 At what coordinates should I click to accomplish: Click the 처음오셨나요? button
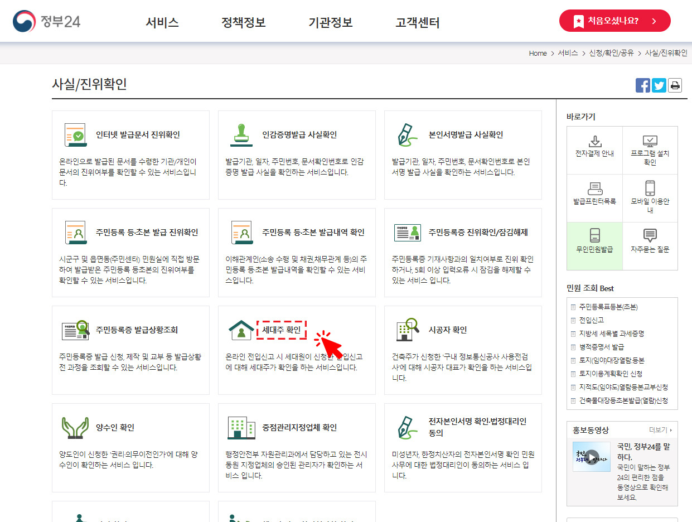[614, 20]
